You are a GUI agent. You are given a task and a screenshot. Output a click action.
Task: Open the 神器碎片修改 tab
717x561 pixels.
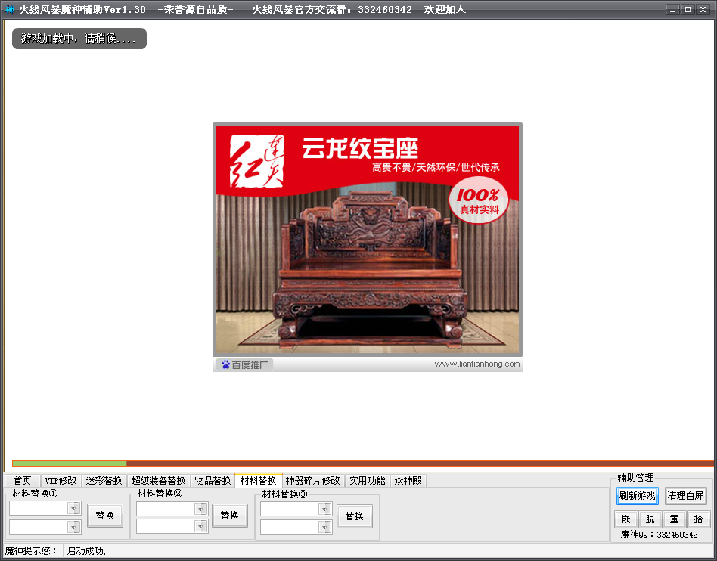(x=313, y=481)
